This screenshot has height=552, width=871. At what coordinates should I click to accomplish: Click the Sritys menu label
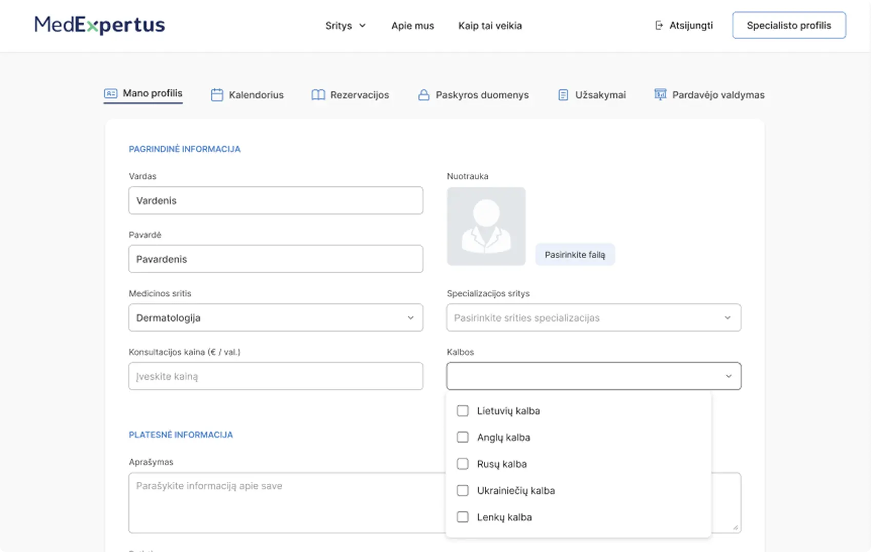pyautogui.click(x=339, y=26)
